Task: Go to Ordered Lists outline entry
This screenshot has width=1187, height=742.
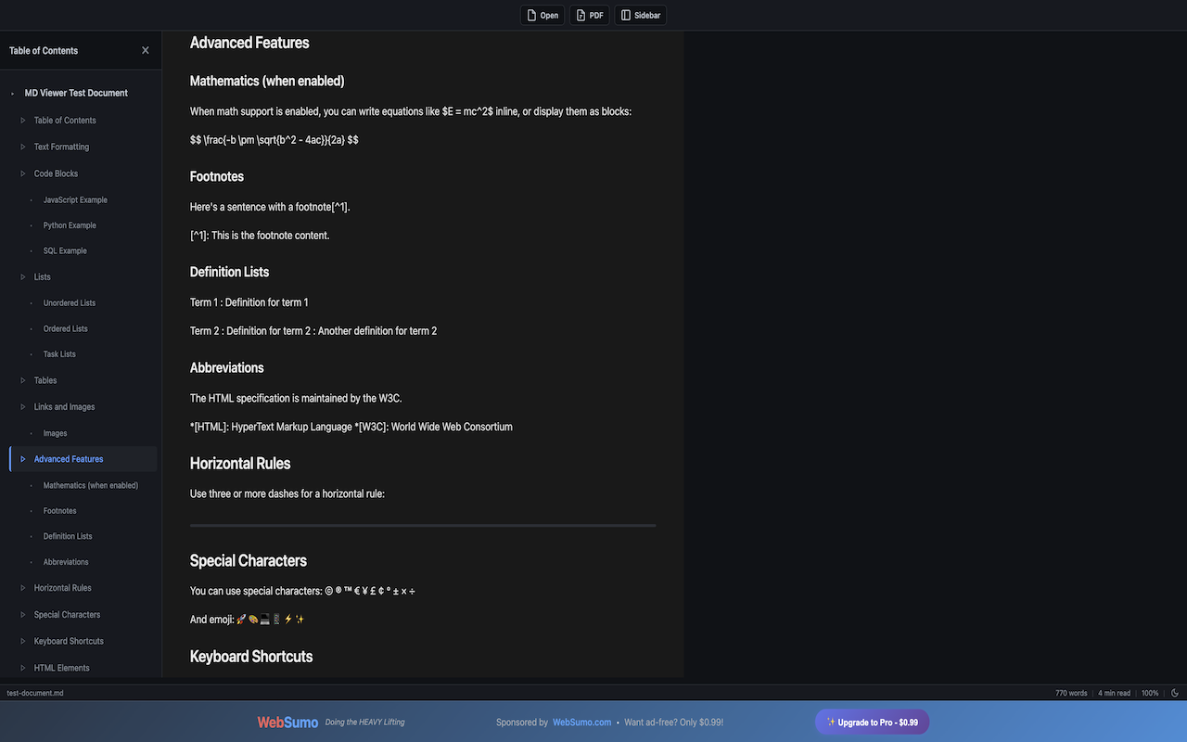Action: pos(66,328)
